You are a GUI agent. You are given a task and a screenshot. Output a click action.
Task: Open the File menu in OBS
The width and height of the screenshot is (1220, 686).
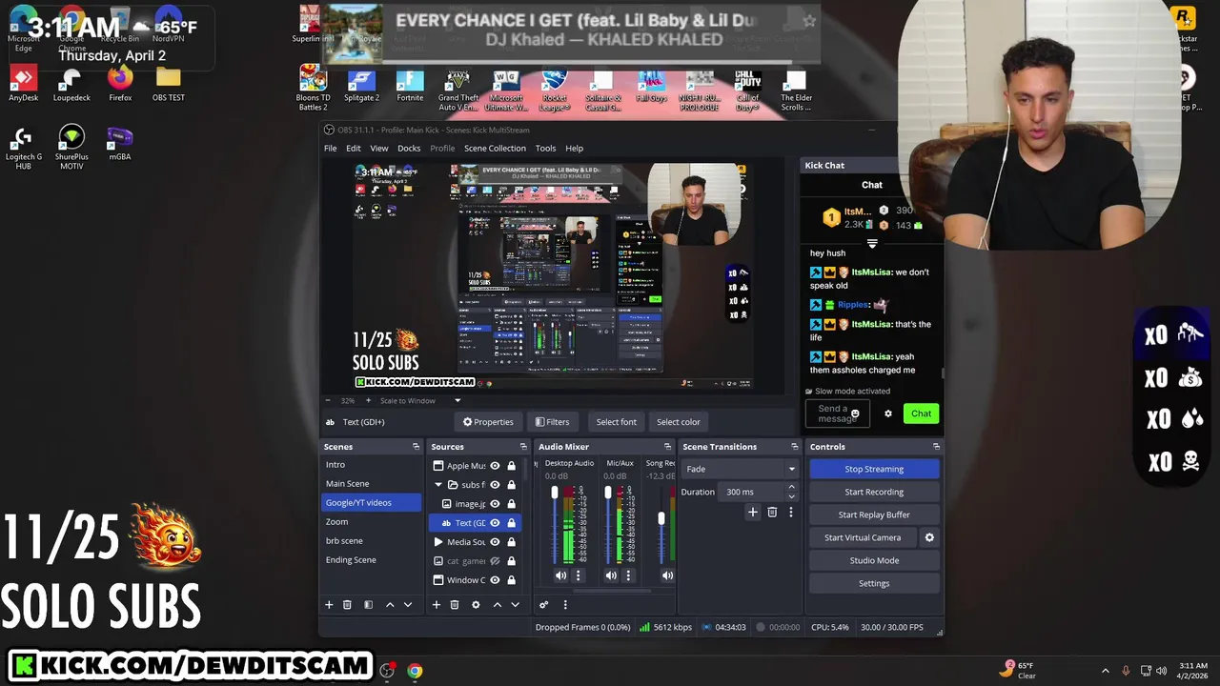[330, 149]
